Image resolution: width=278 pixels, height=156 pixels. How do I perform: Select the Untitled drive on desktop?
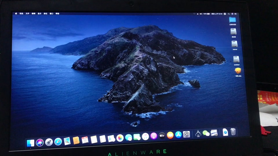click(236, 59)
